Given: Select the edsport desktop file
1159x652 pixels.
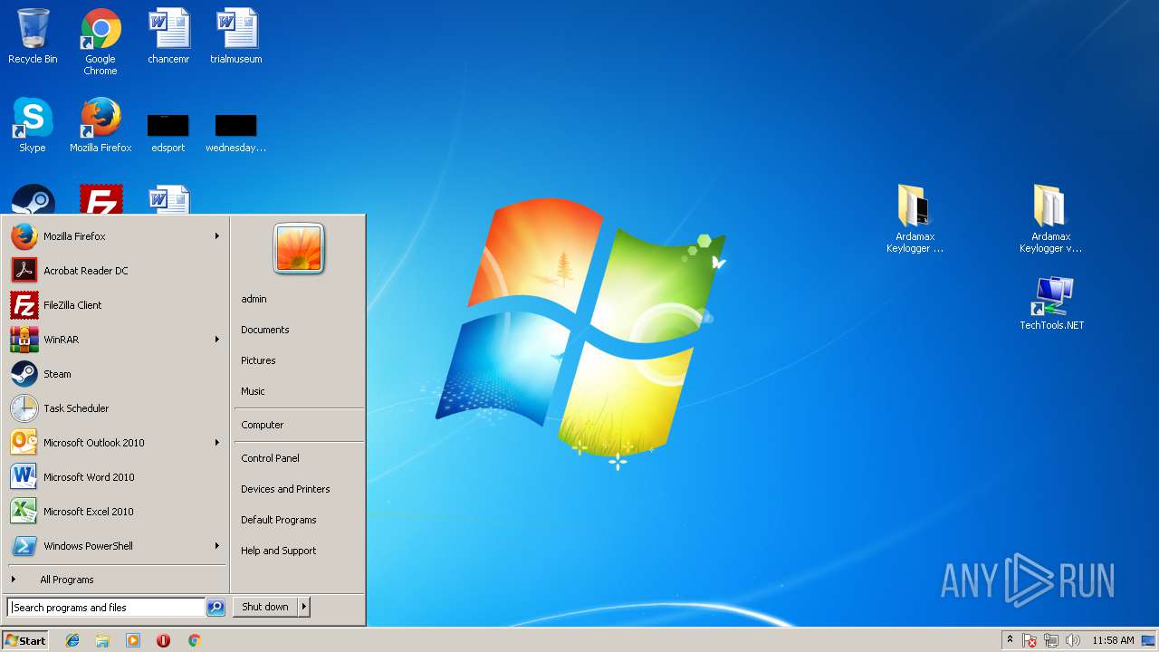Looking at the screenshot, I should click(168, 132).
